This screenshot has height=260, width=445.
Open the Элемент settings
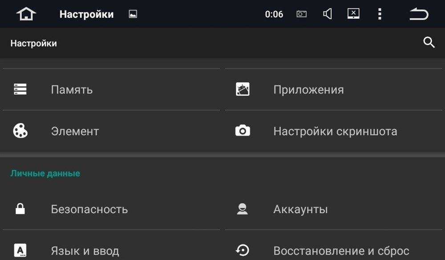point(75,132)
